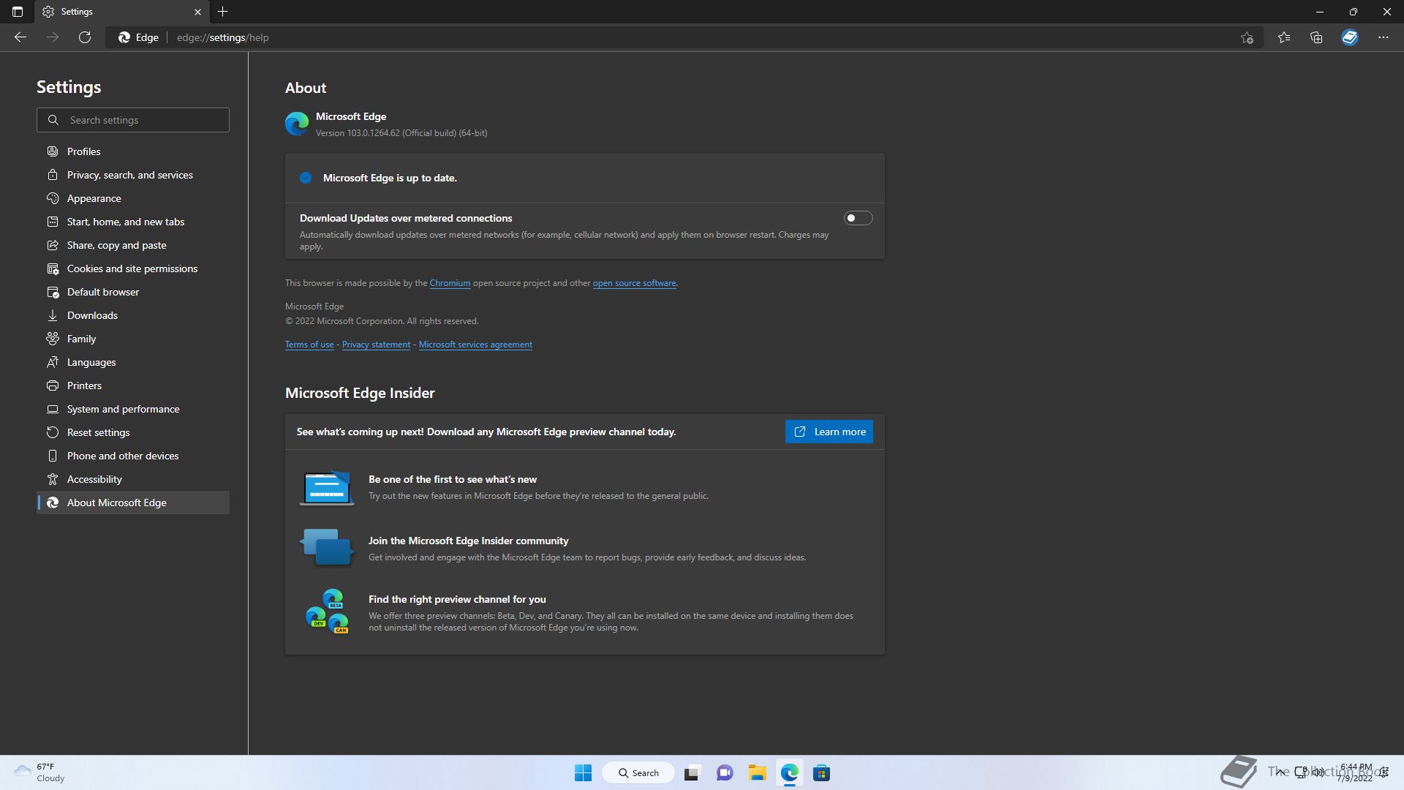The height and width of the screenshot is (790, 1404).
Task: Open a new tab with plus icon
Action: [223, 12]
